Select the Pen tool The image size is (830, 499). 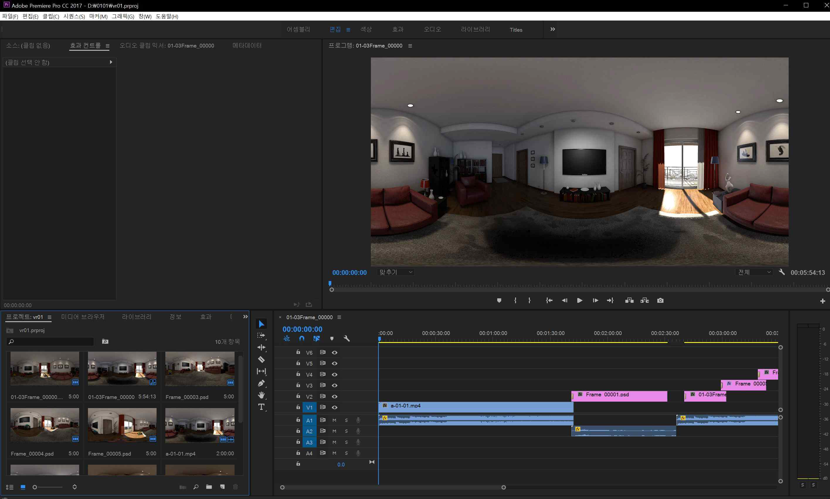(x=261, y=383)
